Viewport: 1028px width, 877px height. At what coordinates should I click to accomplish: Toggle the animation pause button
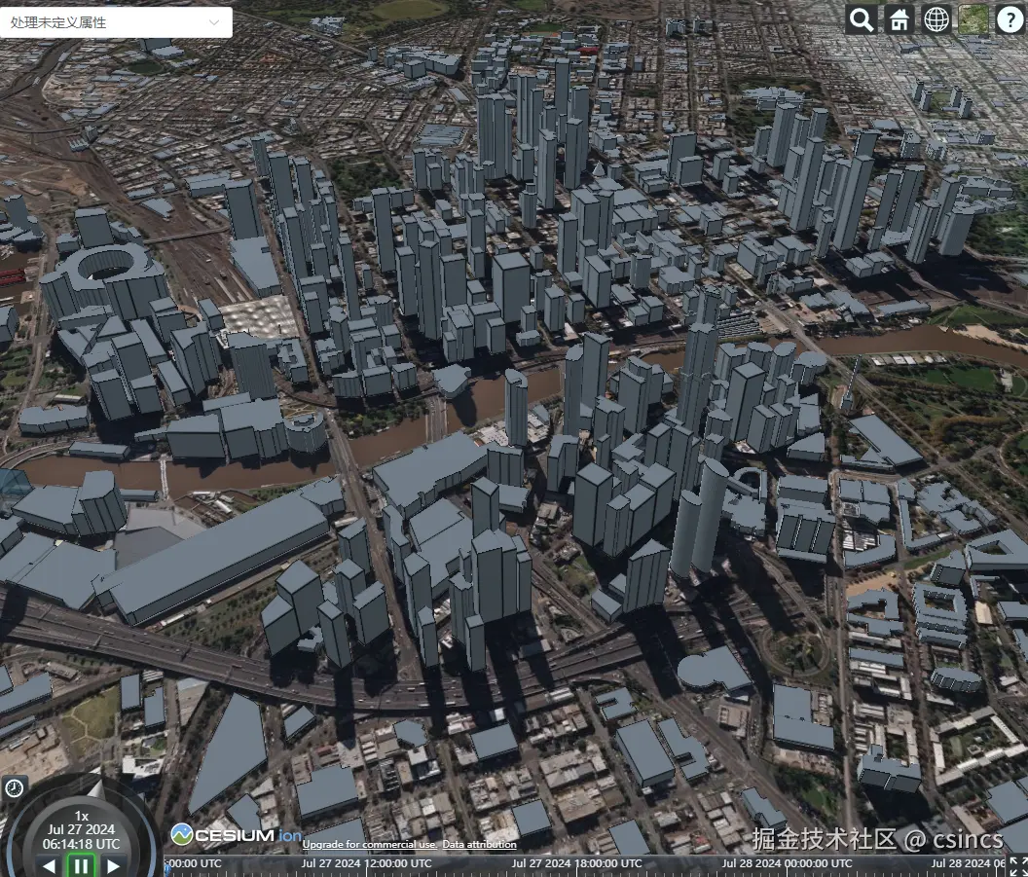[81, 865]
